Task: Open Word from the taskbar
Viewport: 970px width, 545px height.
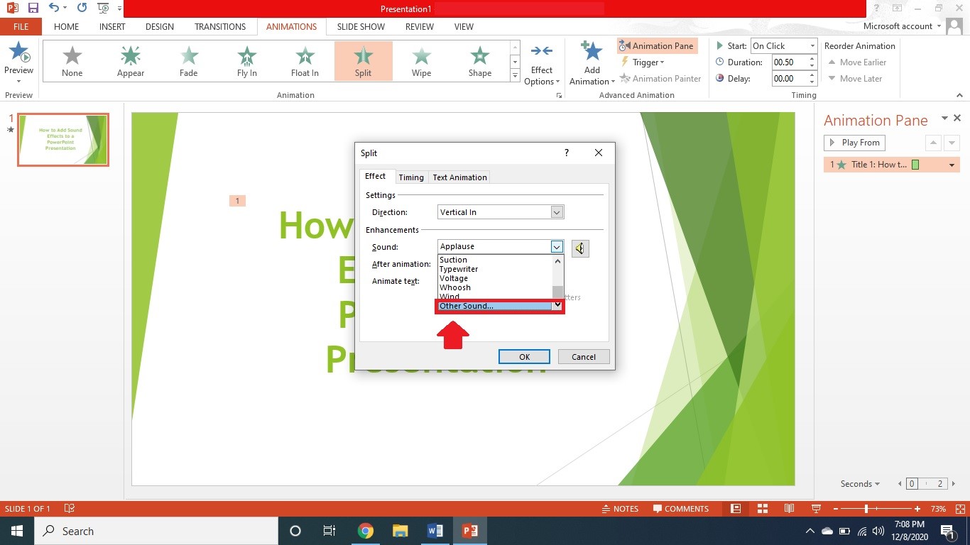Action: point(435,530)
